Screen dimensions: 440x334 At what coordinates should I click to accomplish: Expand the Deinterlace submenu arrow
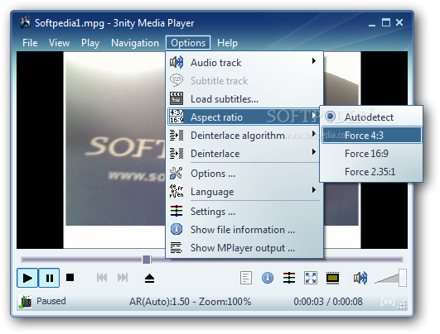click(x=314, y=152)
